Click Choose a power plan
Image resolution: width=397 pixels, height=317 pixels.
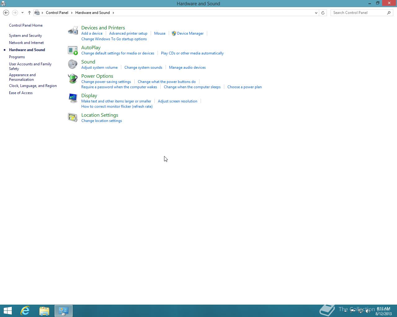tap(244, 87)
